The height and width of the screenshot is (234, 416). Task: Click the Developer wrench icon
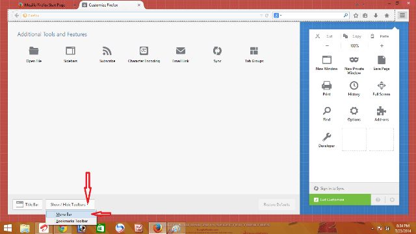326,137
